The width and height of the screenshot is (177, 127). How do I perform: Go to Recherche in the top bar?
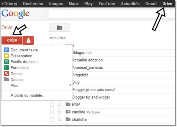33,3
